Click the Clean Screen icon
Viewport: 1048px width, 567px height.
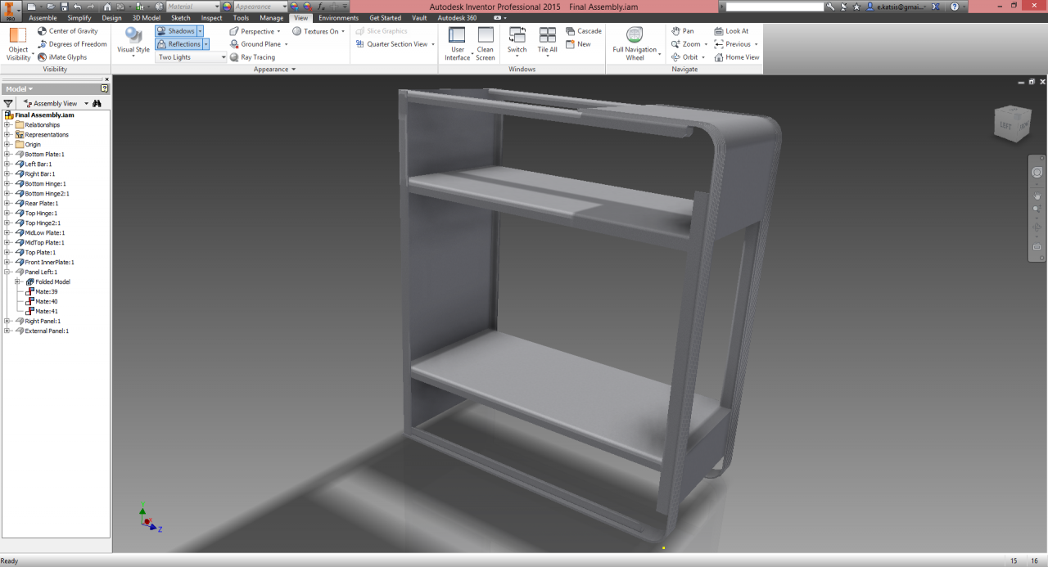coord(486,36)
